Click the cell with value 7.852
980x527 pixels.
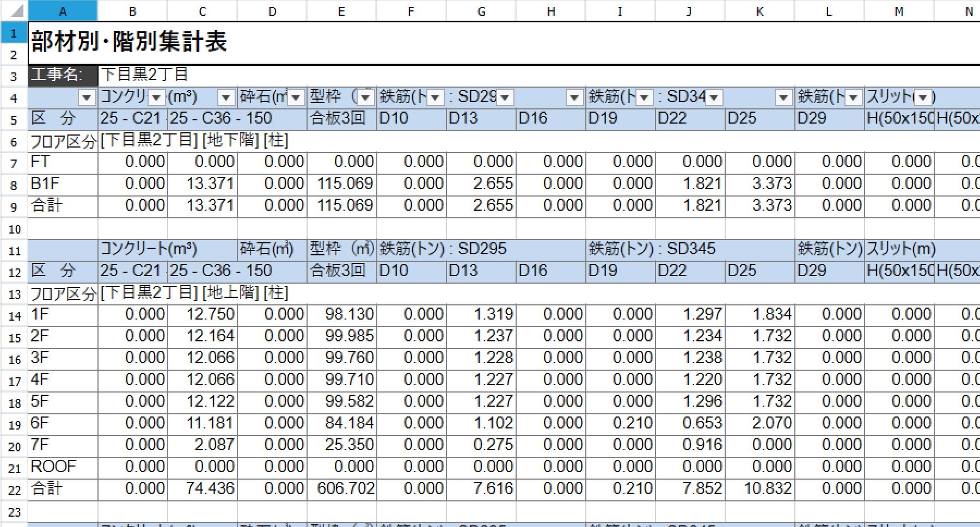[x=690, y=489]
